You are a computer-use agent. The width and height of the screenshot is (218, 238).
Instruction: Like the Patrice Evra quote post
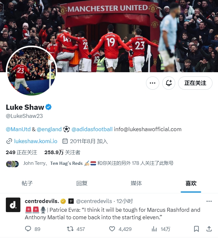point(112,229)
